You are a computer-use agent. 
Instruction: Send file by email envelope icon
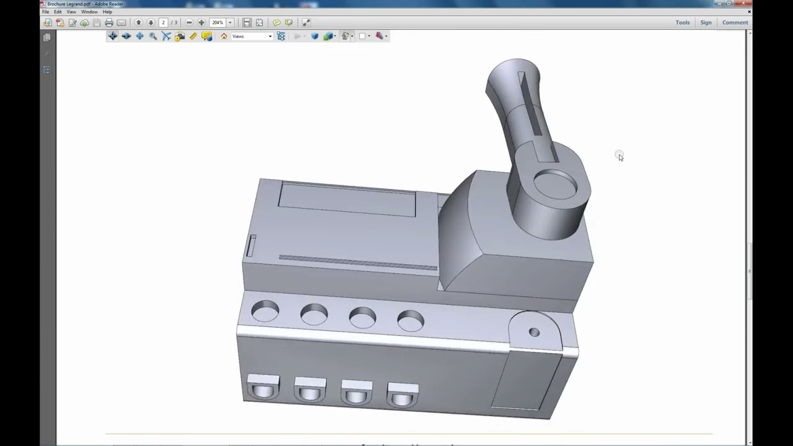[121, 22]
